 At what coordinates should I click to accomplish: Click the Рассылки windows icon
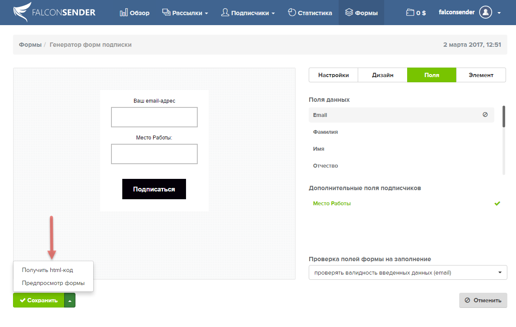tap(166, 13)
